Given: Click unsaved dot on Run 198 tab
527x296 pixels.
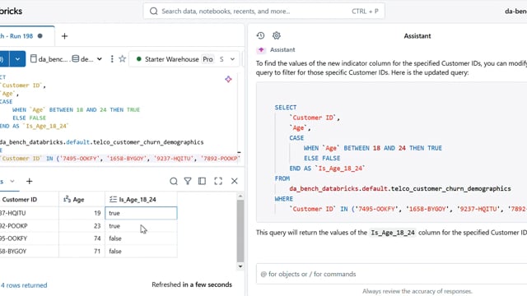Looking at the screenshot, I should point(40,36).
